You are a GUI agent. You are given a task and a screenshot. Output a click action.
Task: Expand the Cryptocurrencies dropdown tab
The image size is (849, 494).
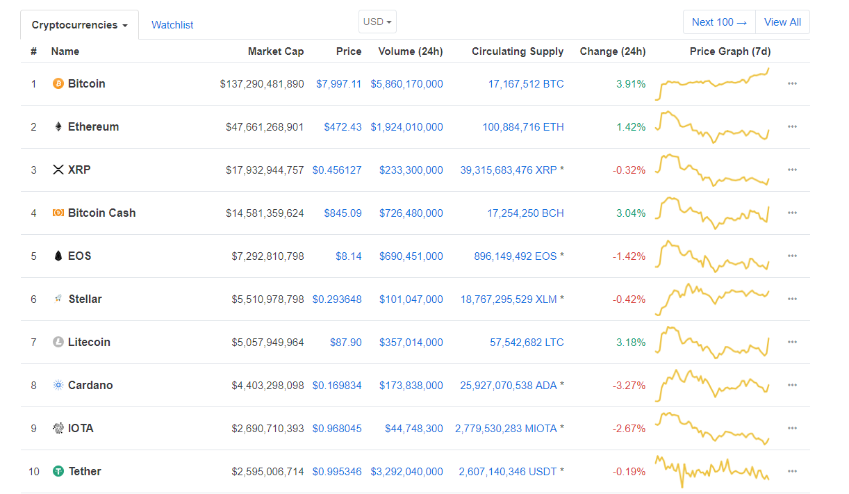tap(80, 25)
